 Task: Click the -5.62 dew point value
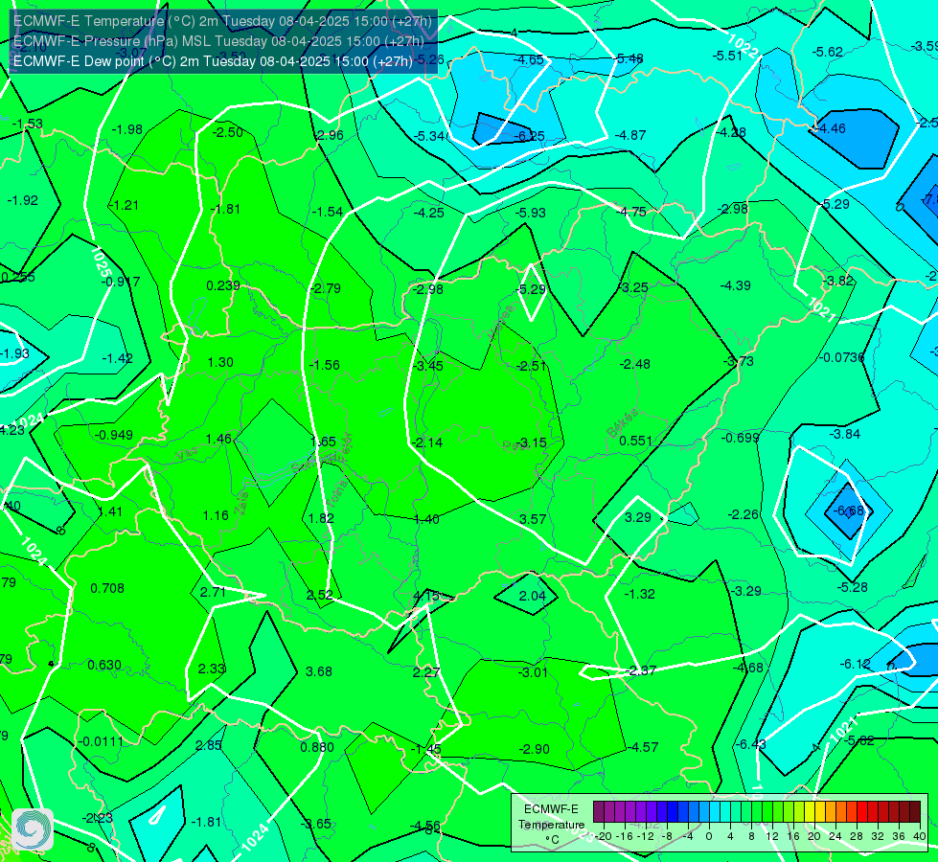click(827, 52)
